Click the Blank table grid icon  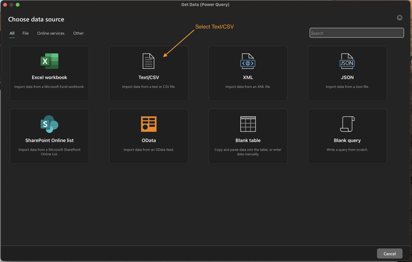pos(248,124)
